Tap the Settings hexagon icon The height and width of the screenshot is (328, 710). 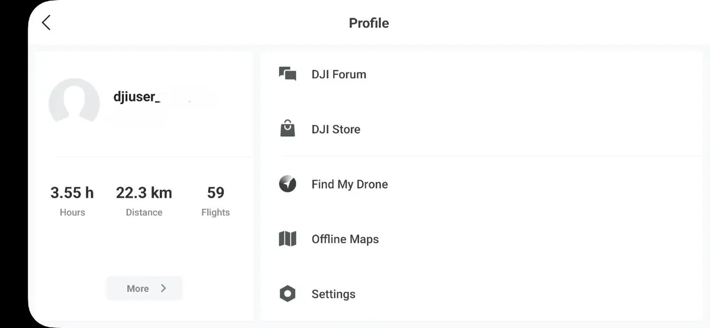click(288, 294)
